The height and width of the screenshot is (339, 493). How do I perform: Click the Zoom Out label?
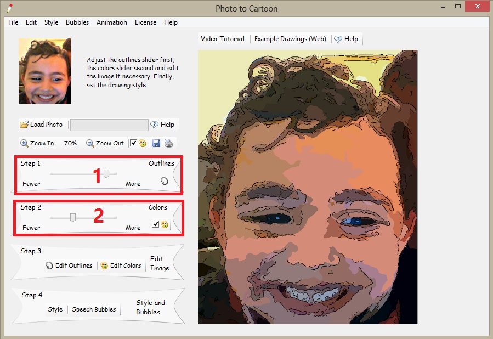pyautogui.click(x=110, y=143)
